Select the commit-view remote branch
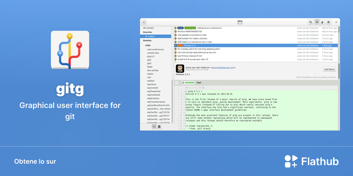Viewport: 353px width, 176px height. 153,53
